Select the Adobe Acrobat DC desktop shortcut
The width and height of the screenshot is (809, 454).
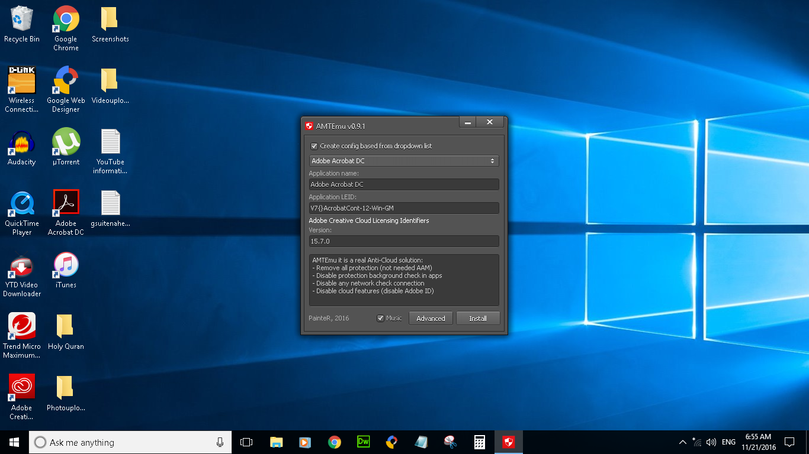(x=66, y=213)
